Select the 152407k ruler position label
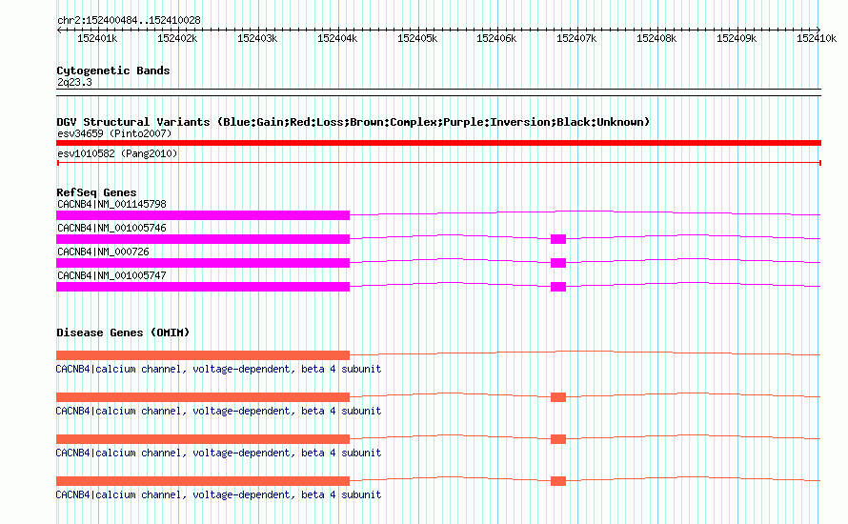This screenshot has height=524, width=848. click(x=576, y=38)
